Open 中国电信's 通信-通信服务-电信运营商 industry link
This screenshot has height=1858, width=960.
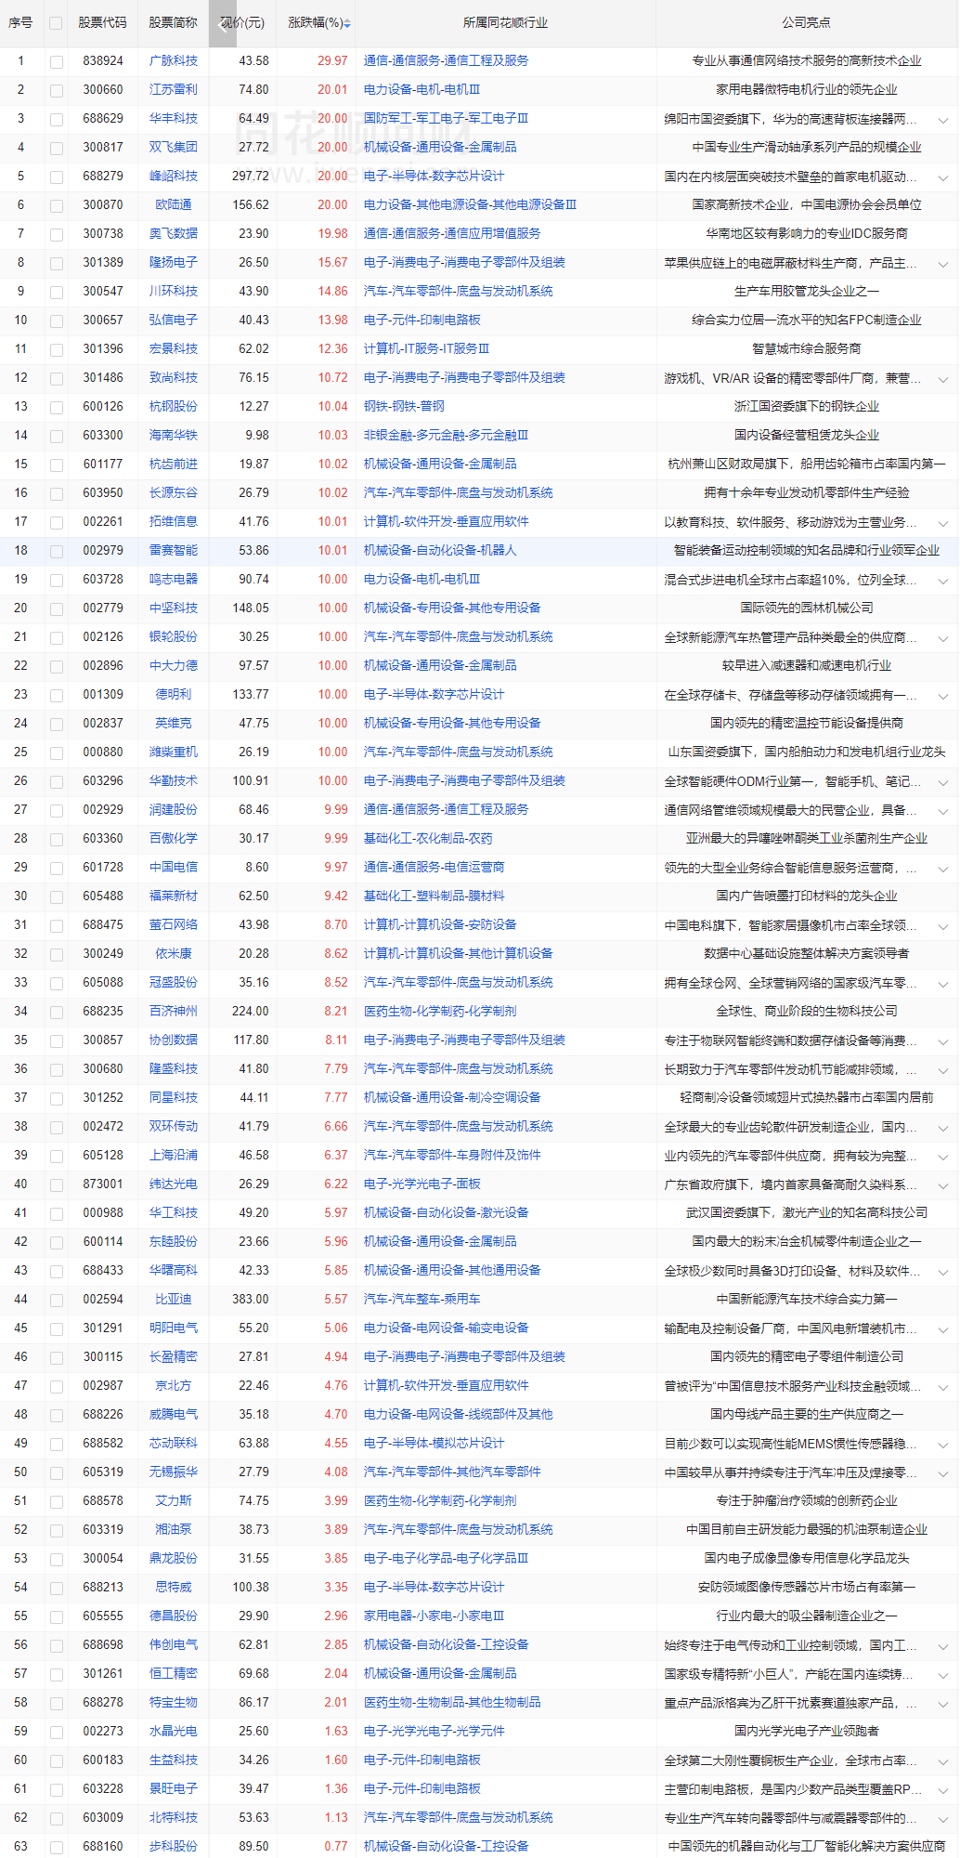(434, 867)
